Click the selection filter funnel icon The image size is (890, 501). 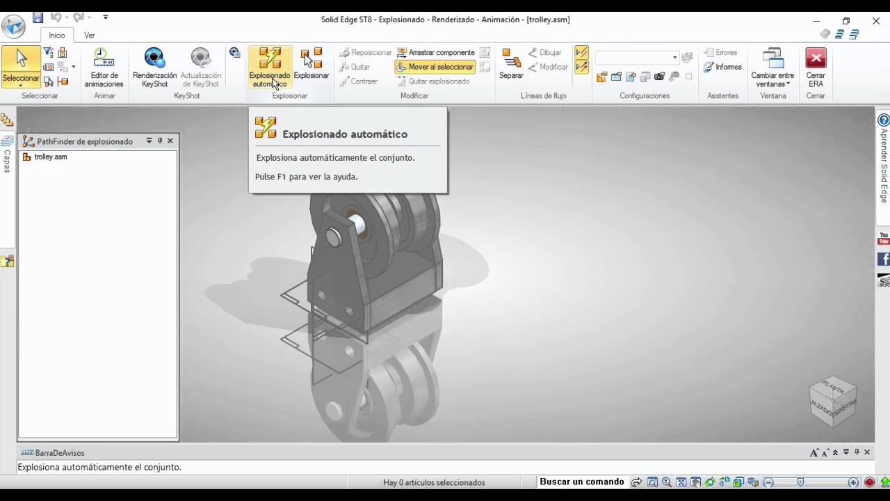pyautogui.click(x=48, y=52)
